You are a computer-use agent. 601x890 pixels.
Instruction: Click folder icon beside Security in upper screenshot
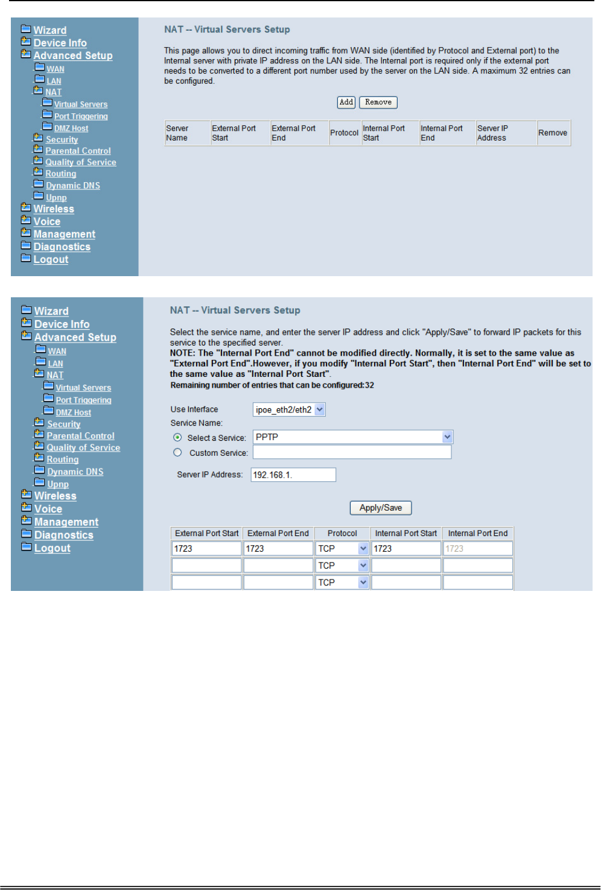click(39, 138)
